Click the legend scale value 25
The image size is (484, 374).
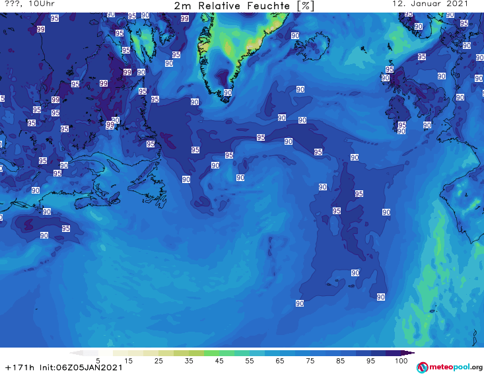pos(158,361)
